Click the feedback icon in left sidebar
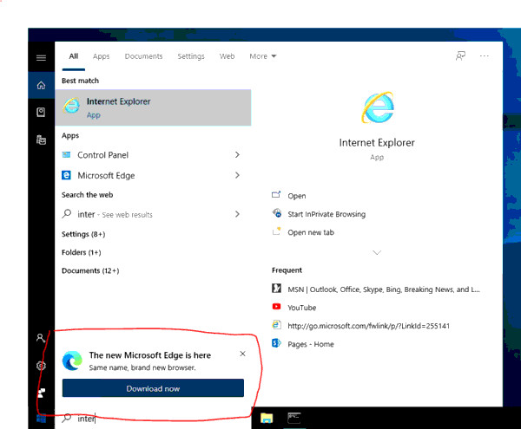 (x=41, y=393)
